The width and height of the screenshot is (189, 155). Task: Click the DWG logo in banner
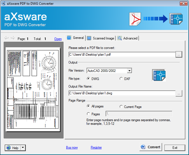coord(176,19)
